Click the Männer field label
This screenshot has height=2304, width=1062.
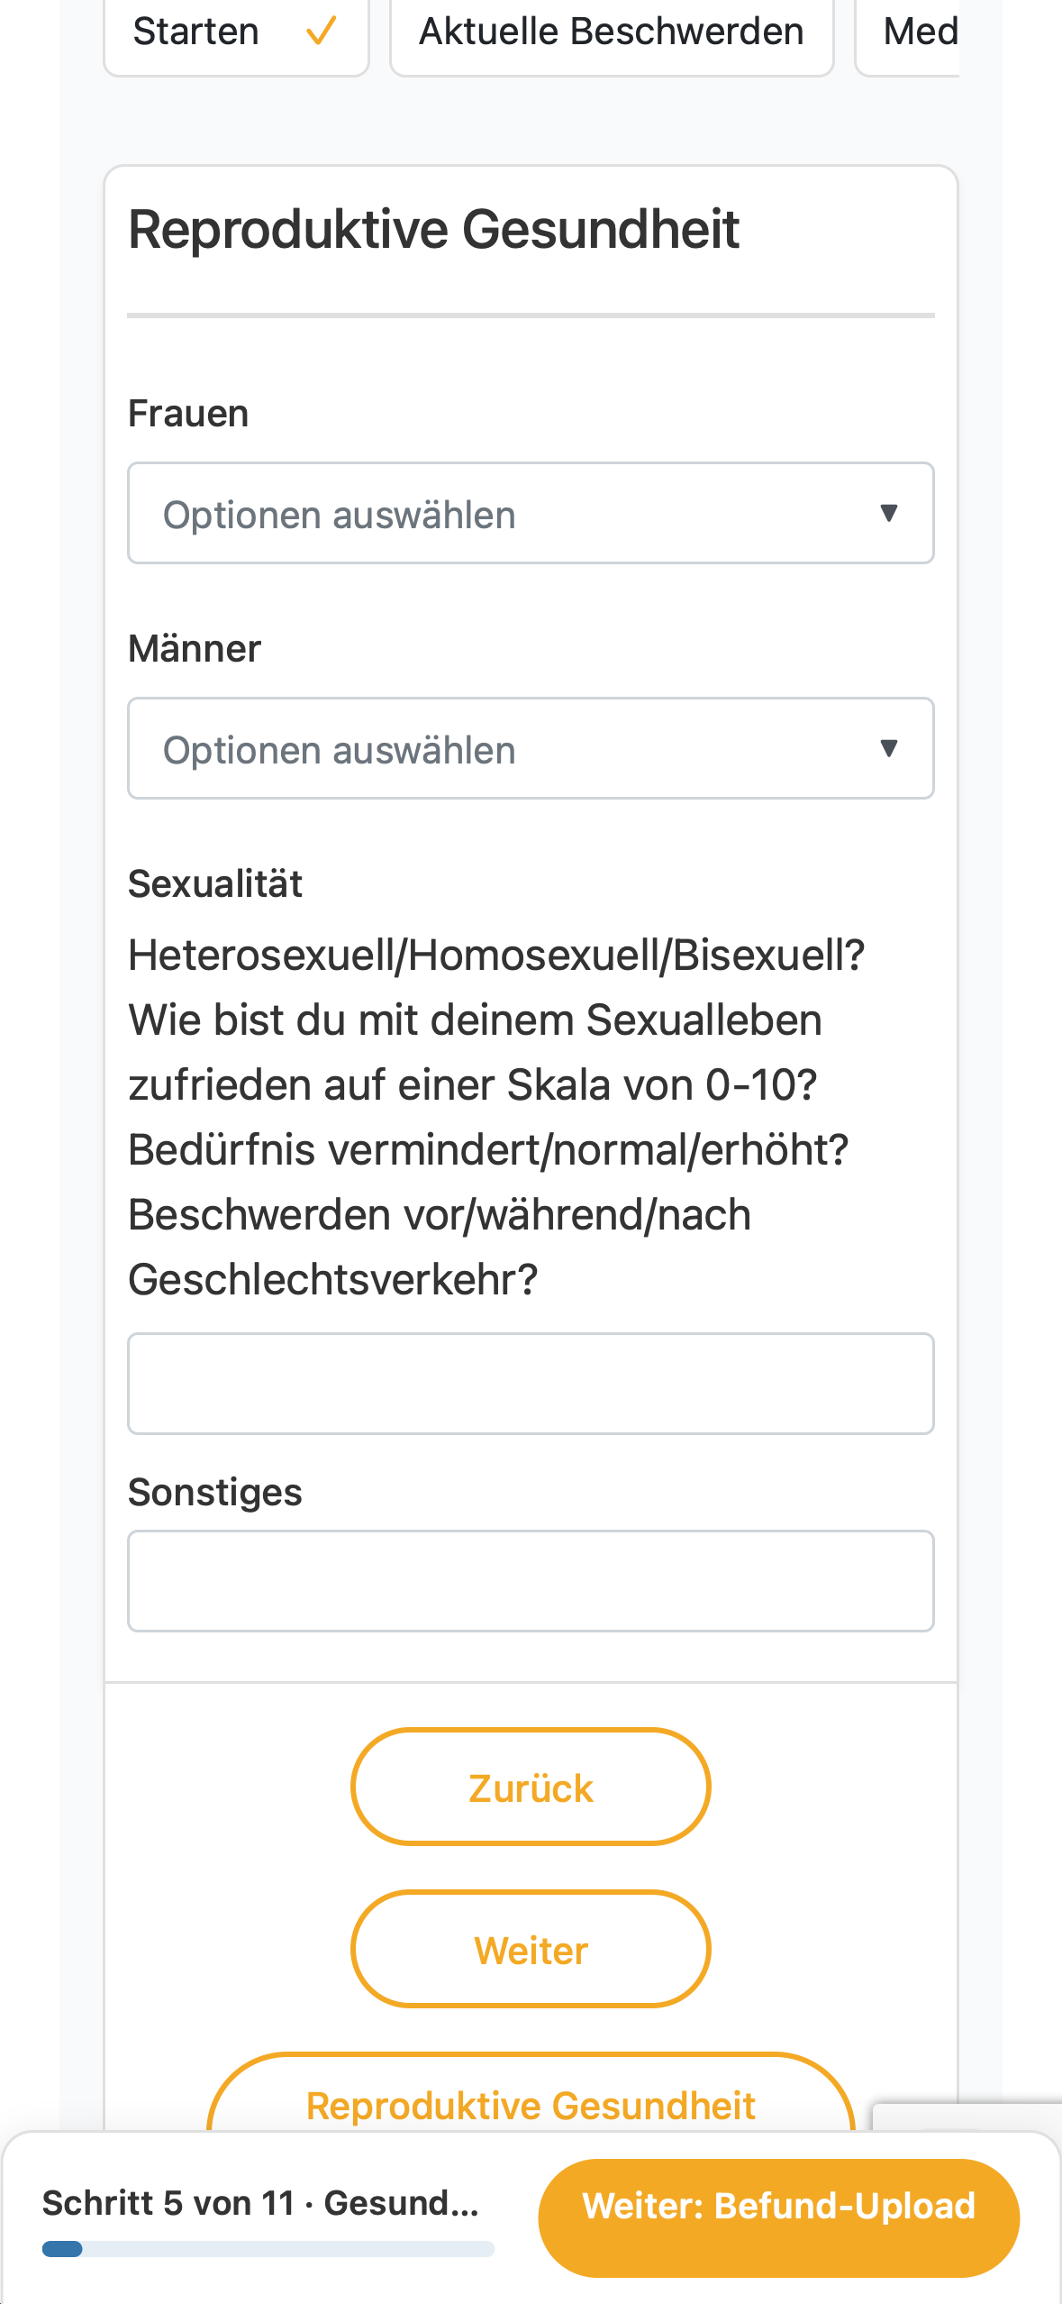(195, 649)
